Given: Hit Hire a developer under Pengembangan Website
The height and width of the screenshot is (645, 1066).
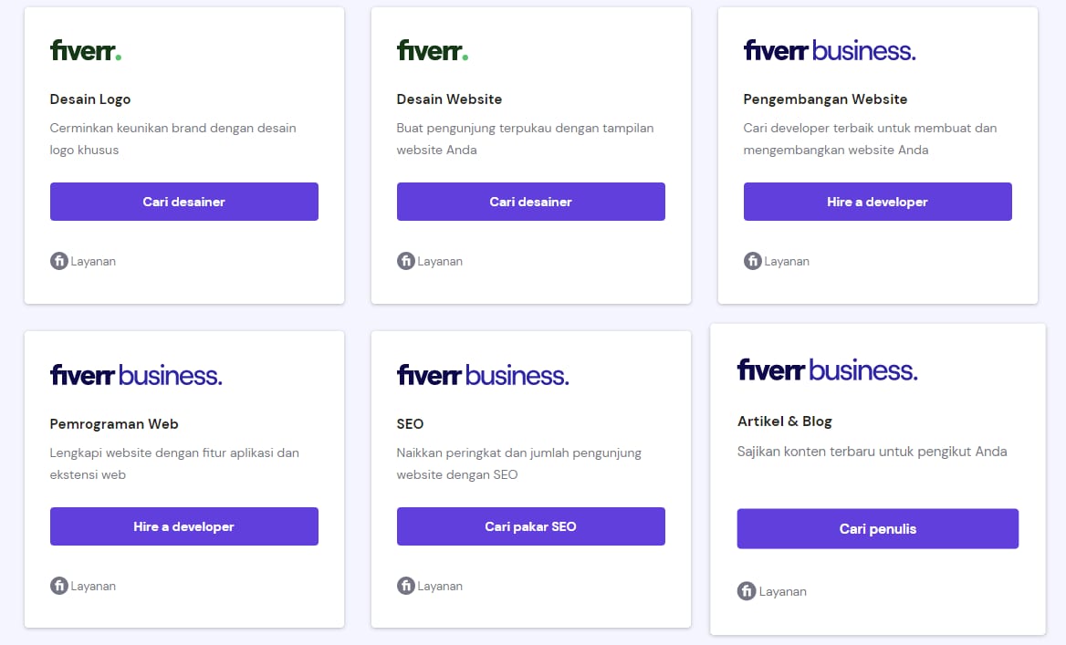Looking at the screenshot, I should tap(877, 202).
